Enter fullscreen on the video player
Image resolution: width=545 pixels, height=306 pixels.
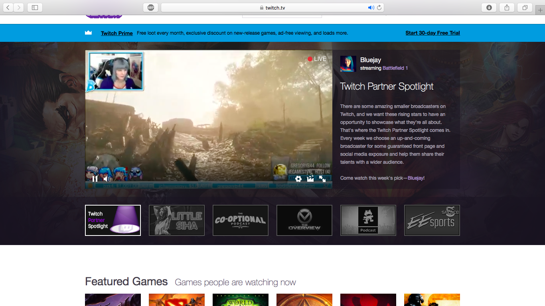[x=322, y=179]
